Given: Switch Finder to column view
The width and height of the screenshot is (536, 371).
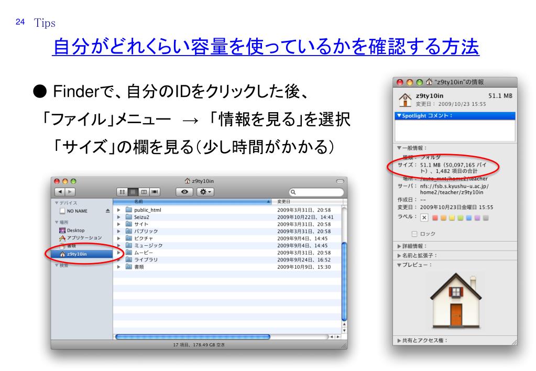Looking at the screenshot, I should 144,192.
